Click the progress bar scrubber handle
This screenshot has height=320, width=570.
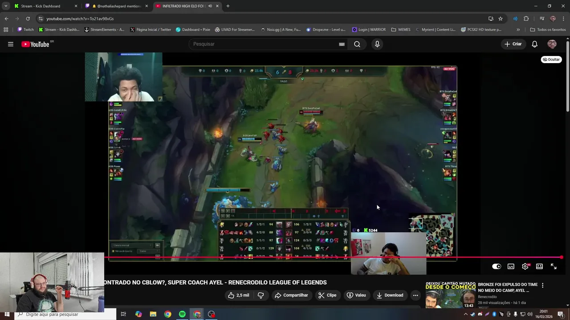coord(562,257)
